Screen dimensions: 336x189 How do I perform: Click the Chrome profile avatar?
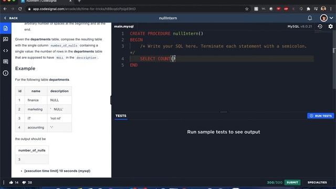click(x=323, y=9)
